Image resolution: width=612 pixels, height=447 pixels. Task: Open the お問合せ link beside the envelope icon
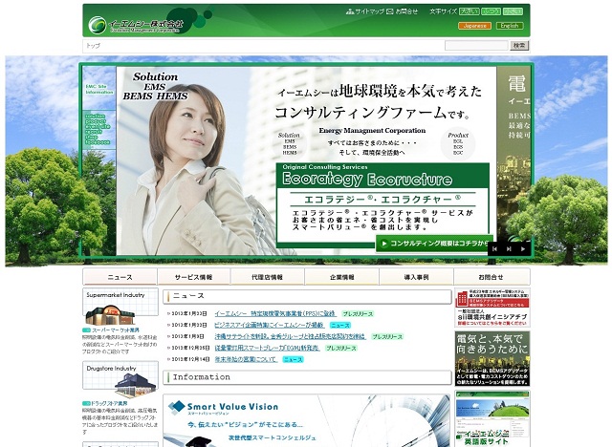pyautogui.click(x=402, y=11)
